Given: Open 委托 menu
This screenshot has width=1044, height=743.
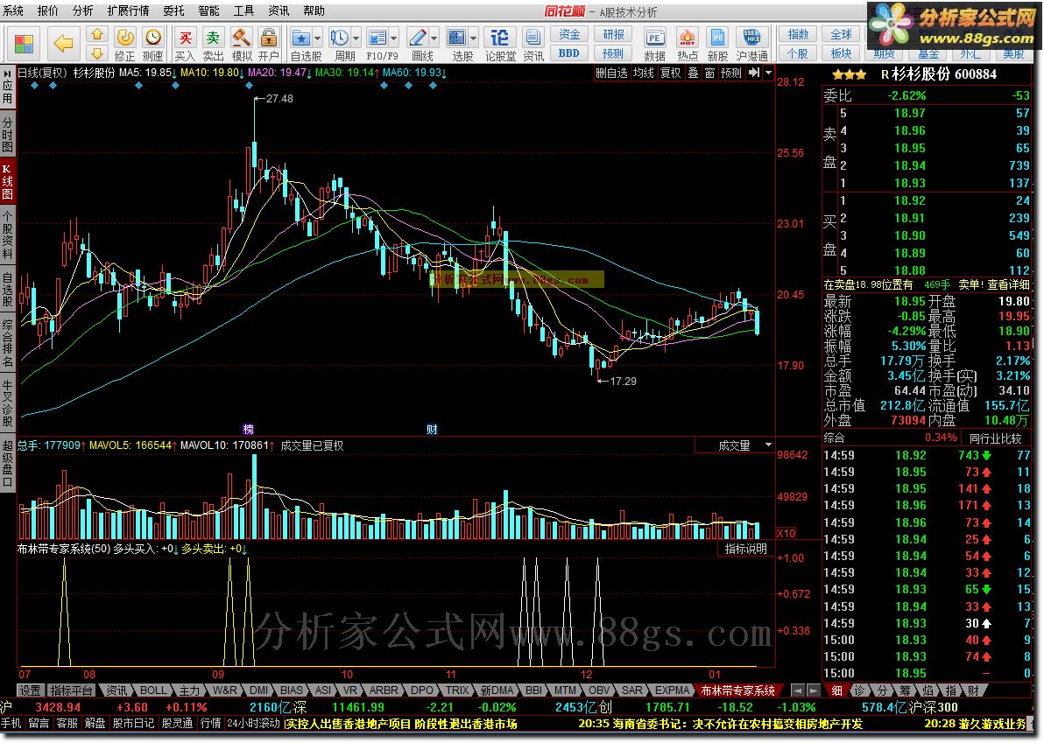Looking at the screenshot, I should [x=173, y=11].
